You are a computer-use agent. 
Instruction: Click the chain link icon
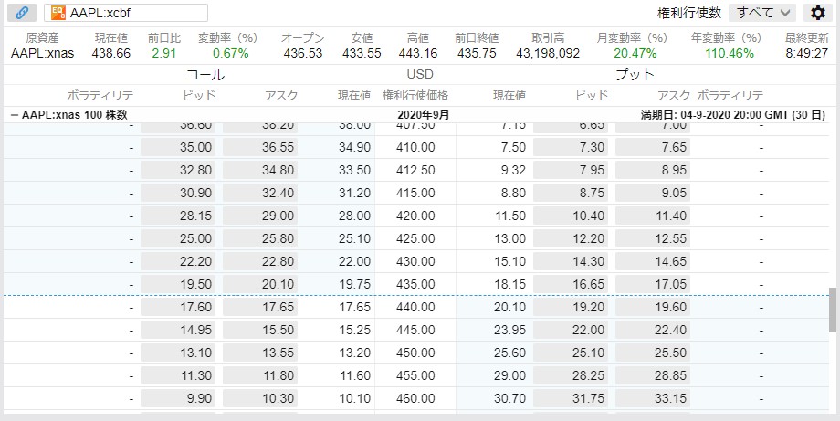(x=22, y=13)
